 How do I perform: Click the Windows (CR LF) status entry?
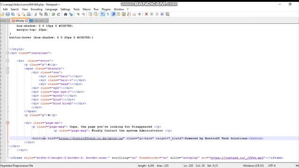pyautogui.click(x=253, y=166)
